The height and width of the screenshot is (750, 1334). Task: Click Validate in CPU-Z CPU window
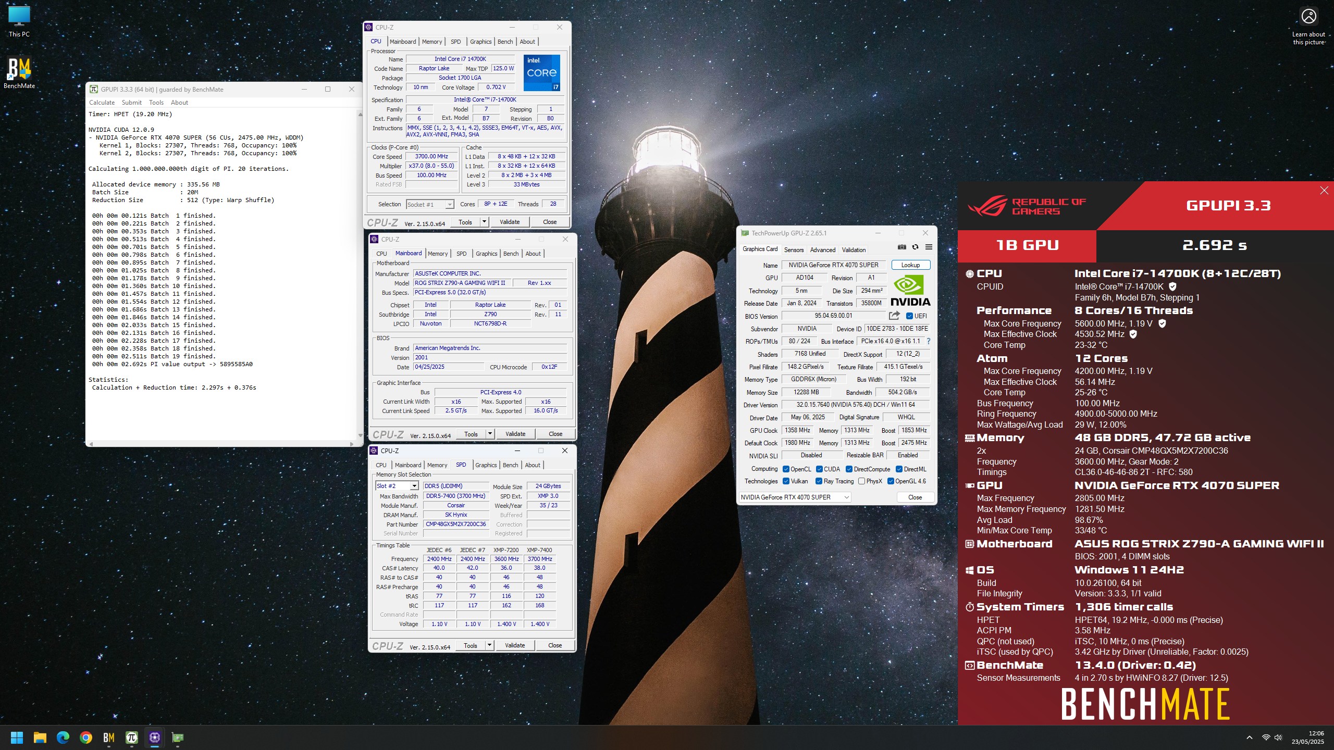pyautogui.click(x=510, y=222)
